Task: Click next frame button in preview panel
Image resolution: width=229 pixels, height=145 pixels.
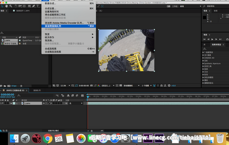Action: pyautogui.click(x=216, y=39)
